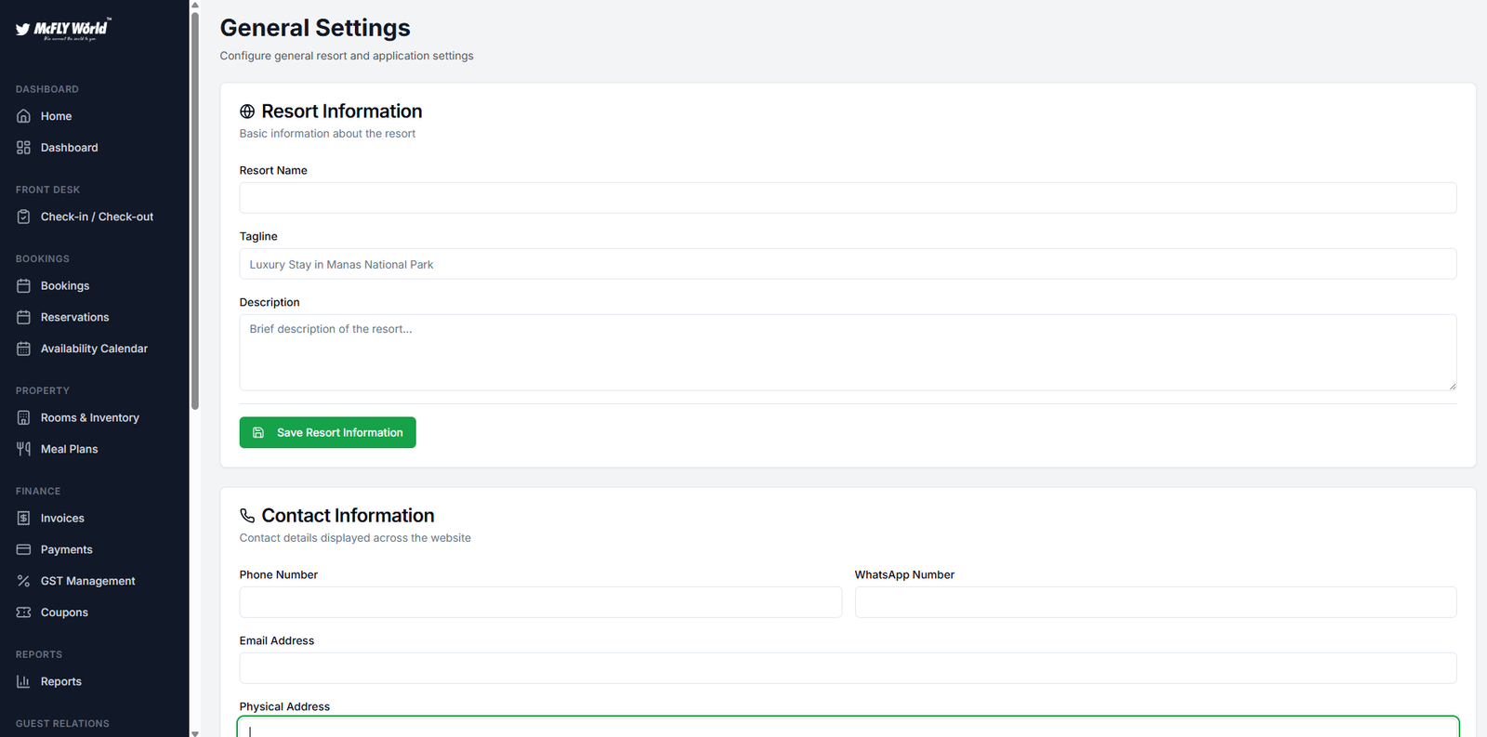The width and height of the screenshot is (1487, 737).
Task: Click the Physical Address field
Action: click(848, 727)
